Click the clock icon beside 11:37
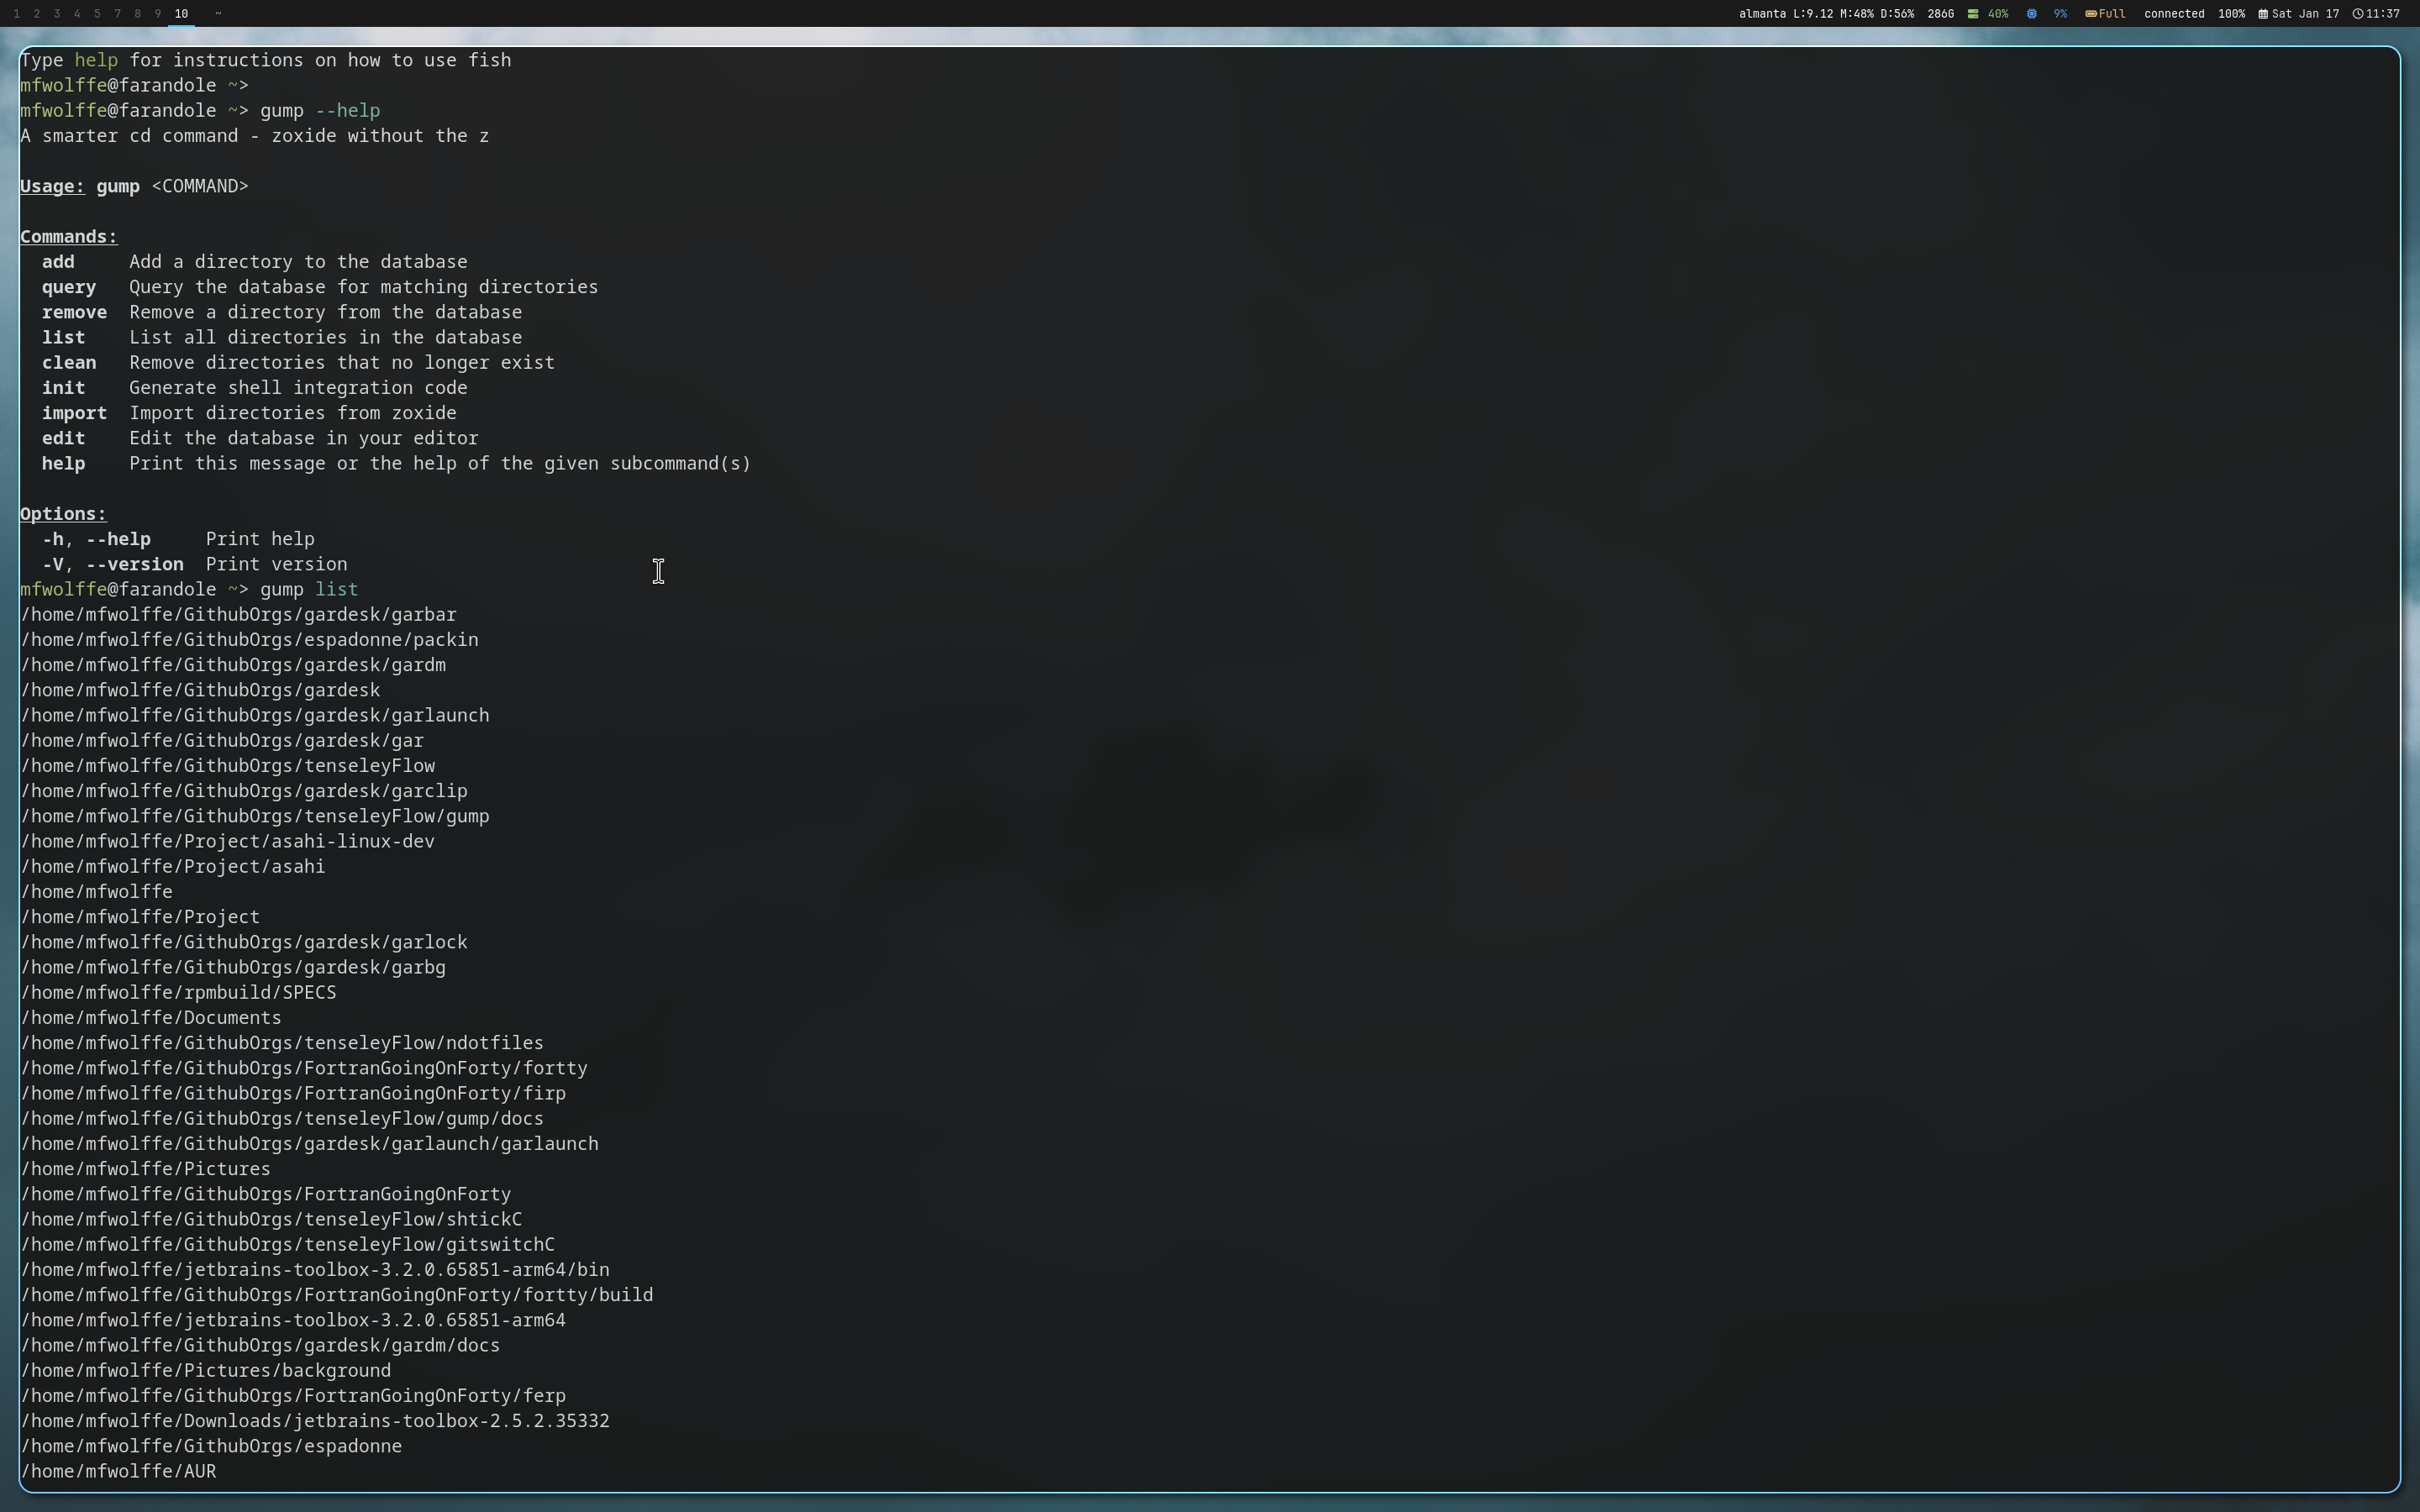This screenshot has width=2420, height=1512. 2357,14
